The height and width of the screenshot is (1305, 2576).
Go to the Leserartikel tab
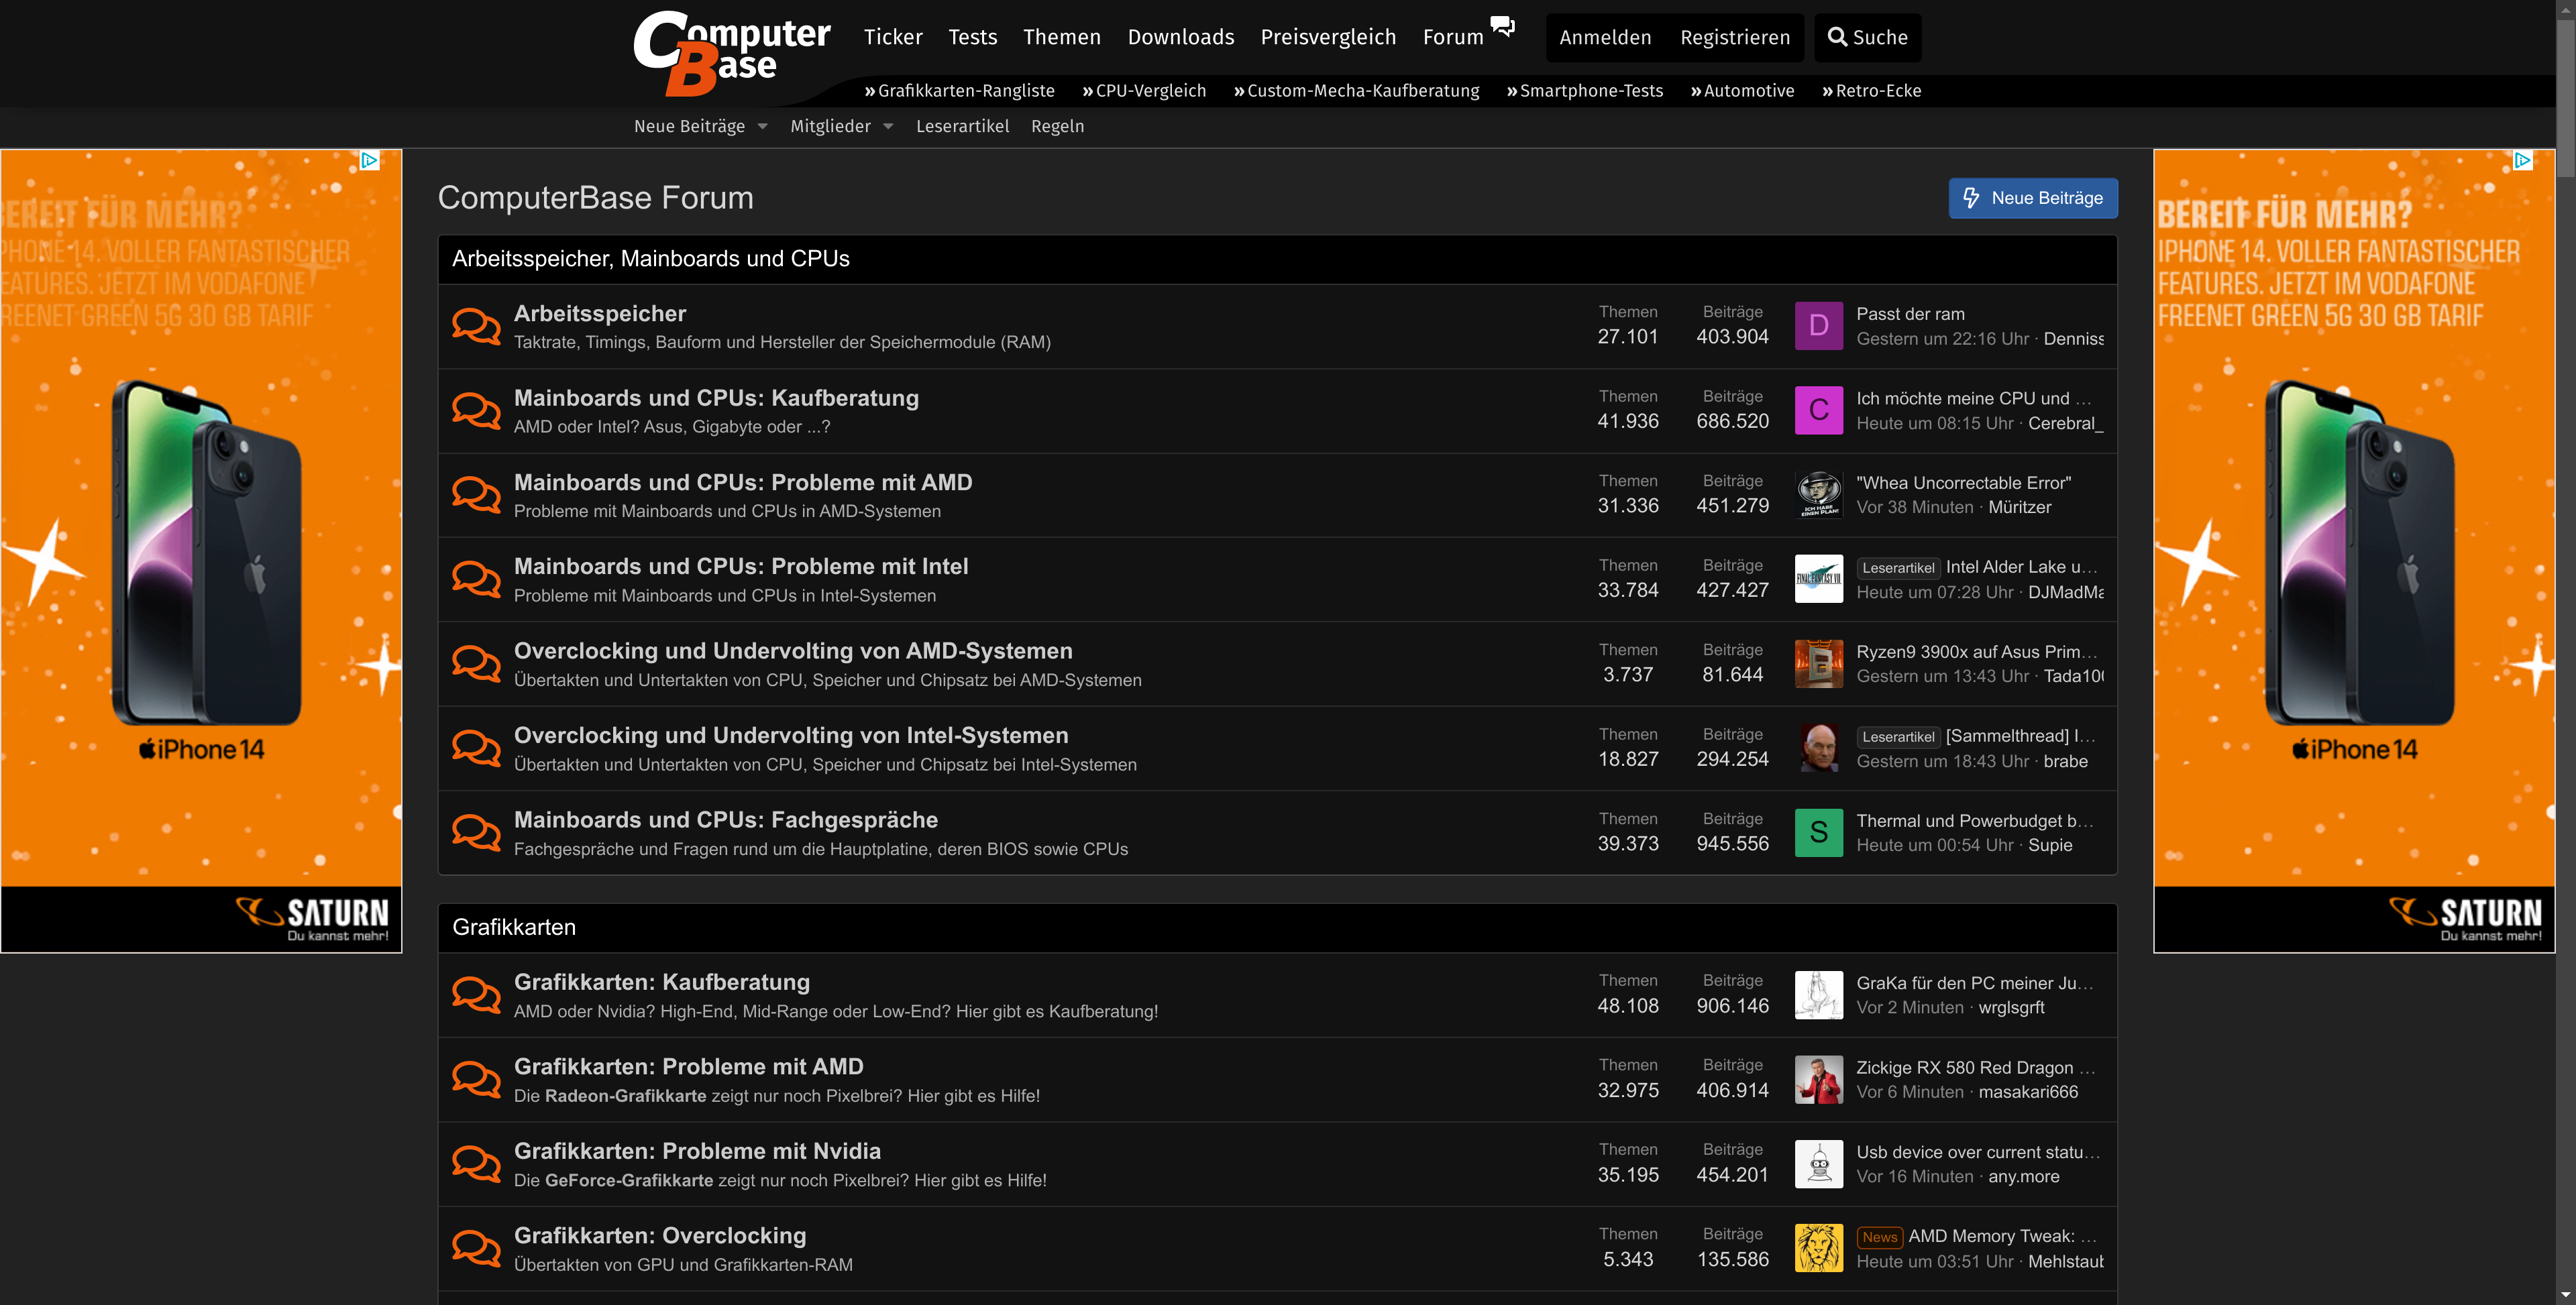(962, 127)
